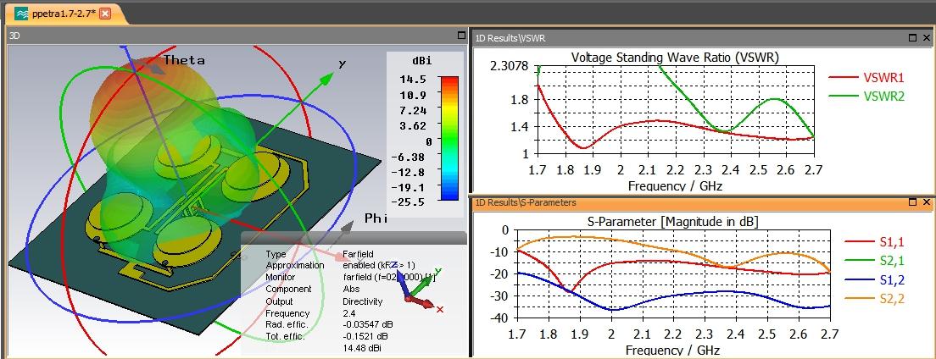This screenshot has width=936, height=359.
Task: Select the S2,1 legend entry
Action: pyautogui.click(x=874, y=260)
